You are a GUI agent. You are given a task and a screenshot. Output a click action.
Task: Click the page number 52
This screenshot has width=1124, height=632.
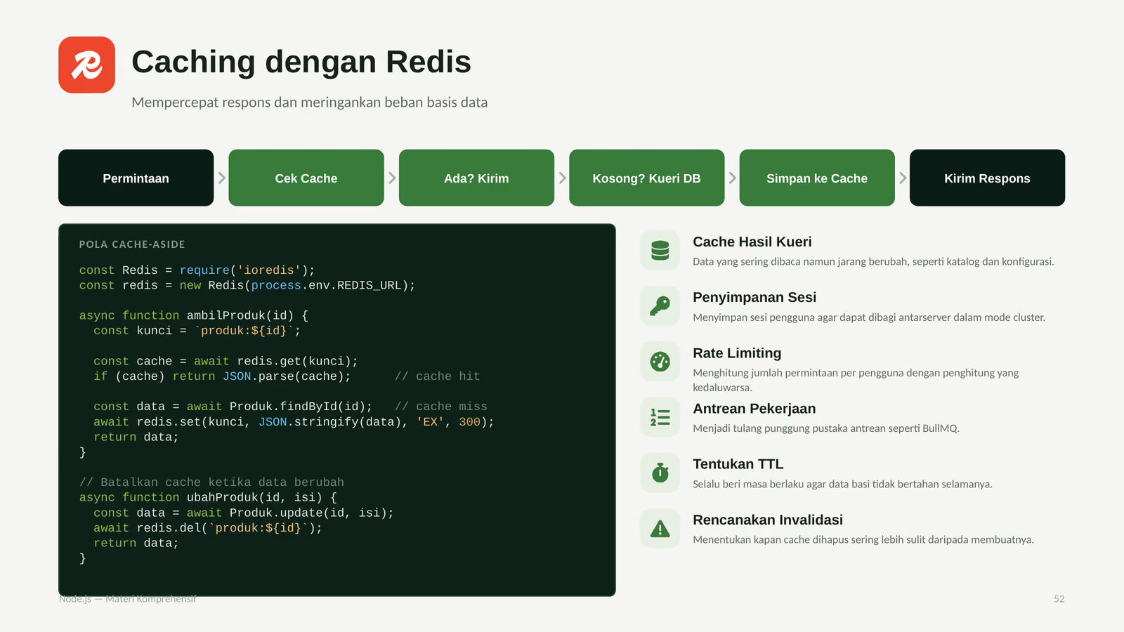click(1059, 599)
